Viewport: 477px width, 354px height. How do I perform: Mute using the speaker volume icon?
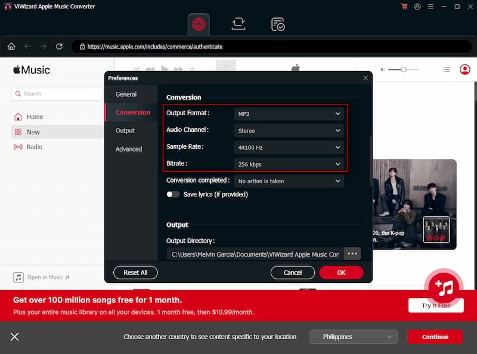click(x=383, y=69)
